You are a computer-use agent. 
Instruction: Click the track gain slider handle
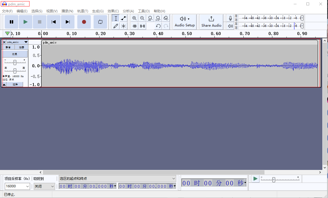(15, 62)
